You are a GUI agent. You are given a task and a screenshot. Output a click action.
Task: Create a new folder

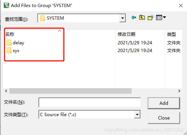pyautogui.click(x=151, y=17)
